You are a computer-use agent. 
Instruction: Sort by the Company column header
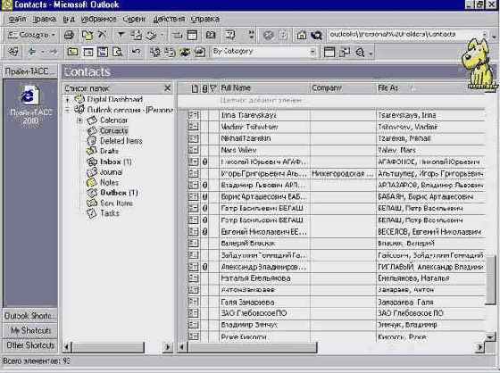(x=343, y=88)
